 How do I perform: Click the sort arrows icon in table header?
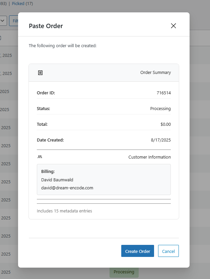pos(1,38)
